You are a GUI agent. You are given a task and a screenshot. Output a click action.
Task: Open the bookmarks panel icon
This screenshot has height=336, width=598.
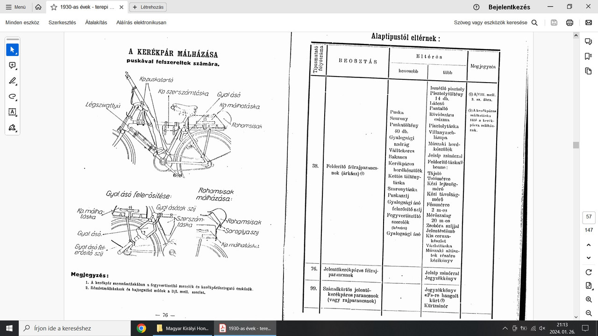click(x=589, y=56)
